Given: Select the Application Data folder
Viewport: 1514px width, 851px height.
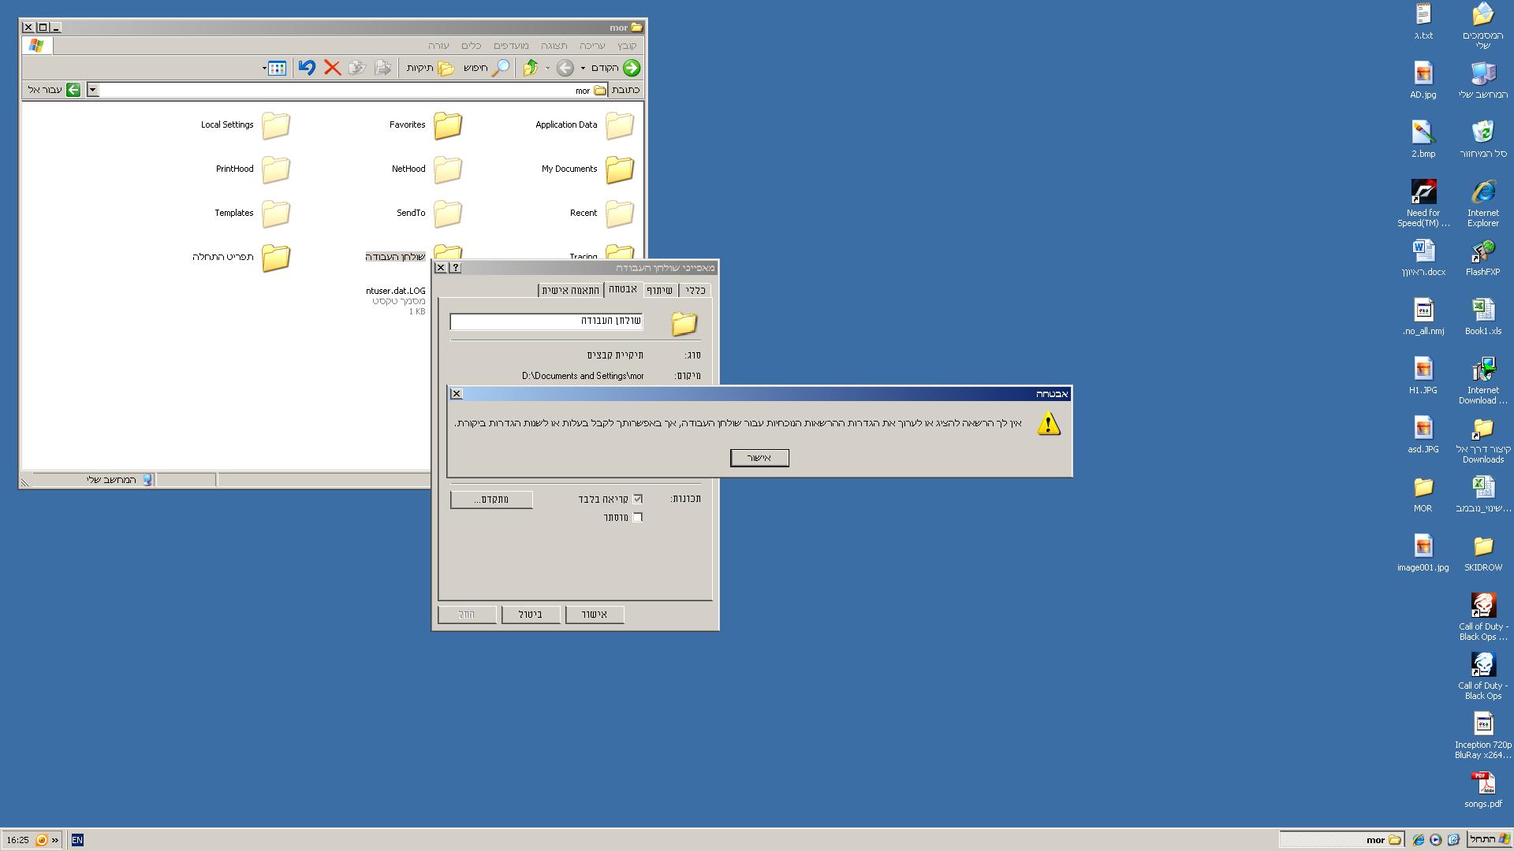Looking at the screenshot, I should pos(585,124).
